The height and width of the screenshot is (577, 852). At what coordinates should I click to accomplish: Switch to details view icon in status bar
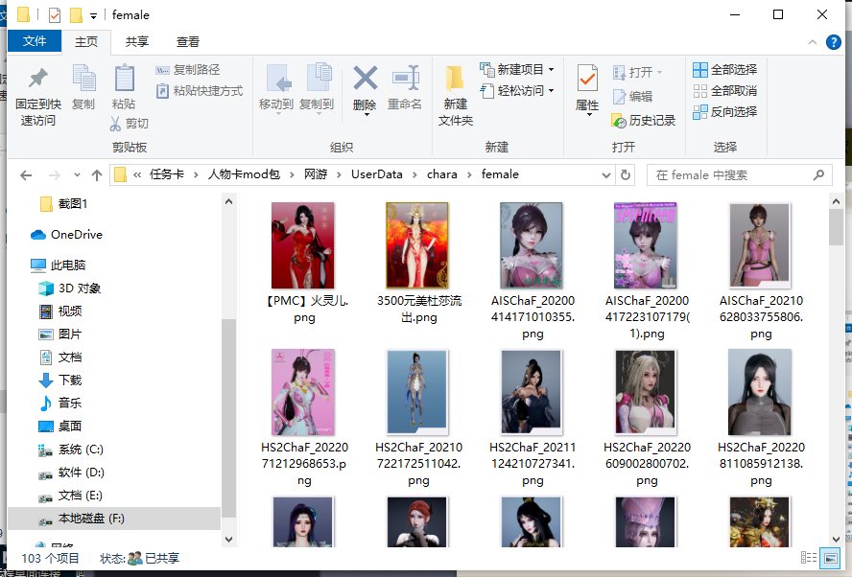click(x=809, y=558)
